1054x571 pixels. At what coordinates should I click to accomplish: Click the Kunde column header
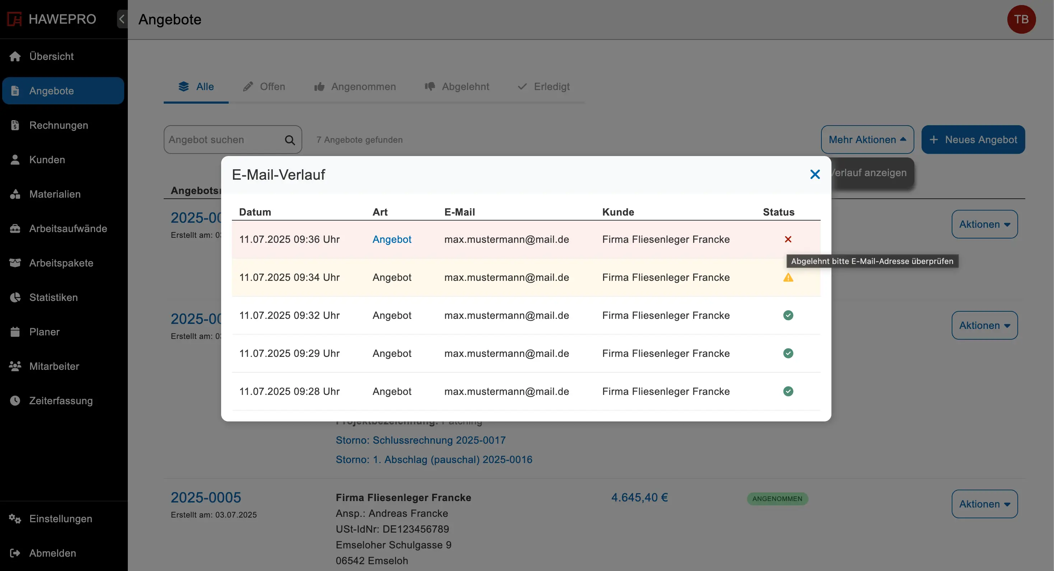click(618, 212)
